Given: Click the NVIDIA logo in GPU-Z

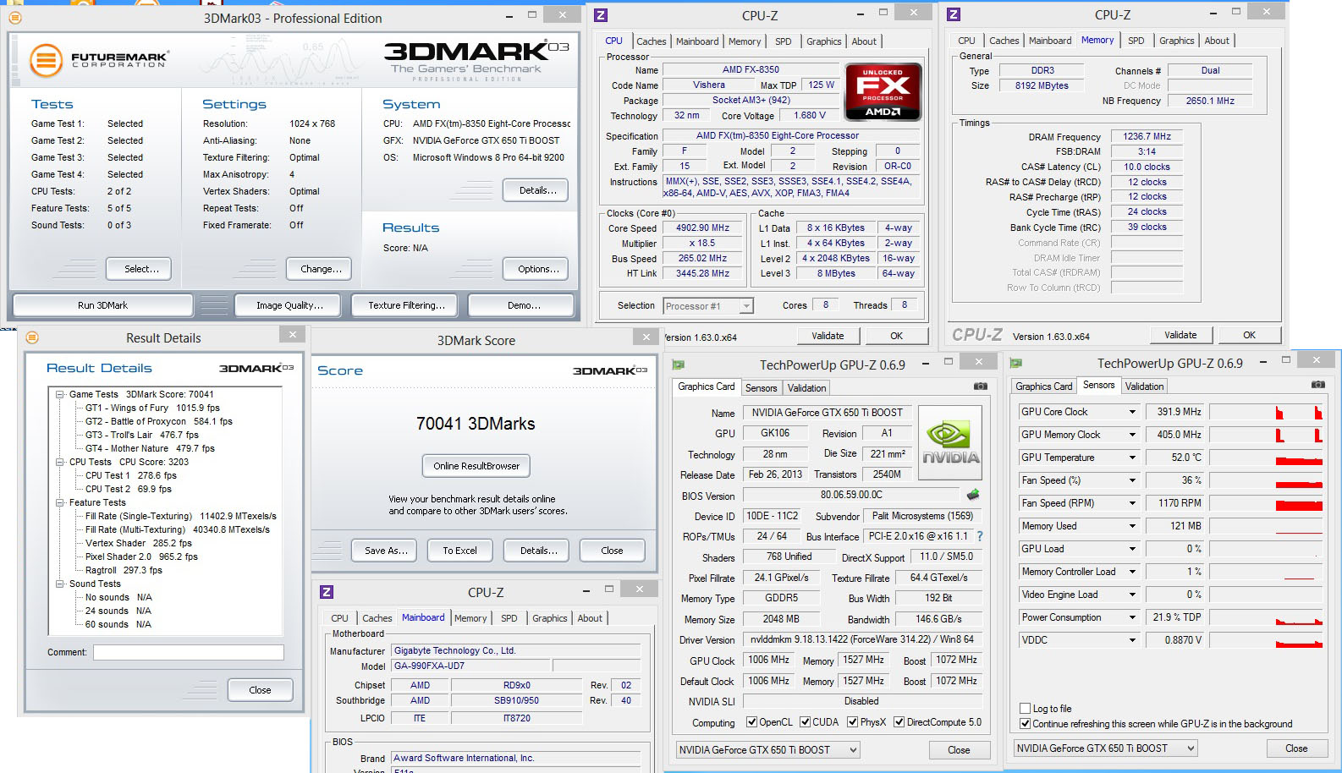Looking at the screenshot, I should pyautogui.click(x=950, y=442).
